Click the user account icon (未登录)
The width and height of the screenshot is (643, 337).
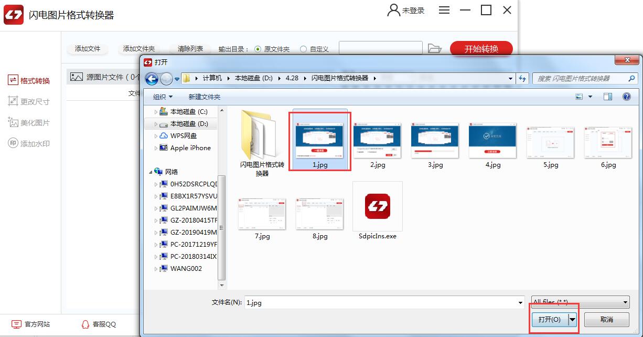(x=393, y=10)
